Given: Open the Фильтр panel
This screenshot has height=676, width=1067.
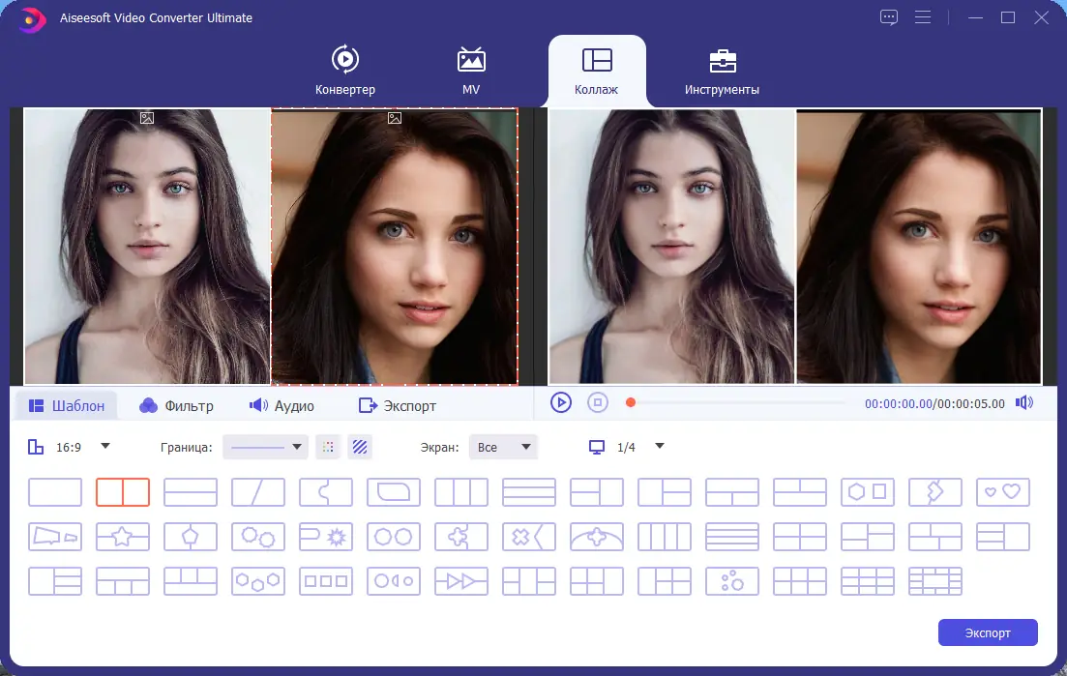Looking at the screenshot, I should 176,406.
